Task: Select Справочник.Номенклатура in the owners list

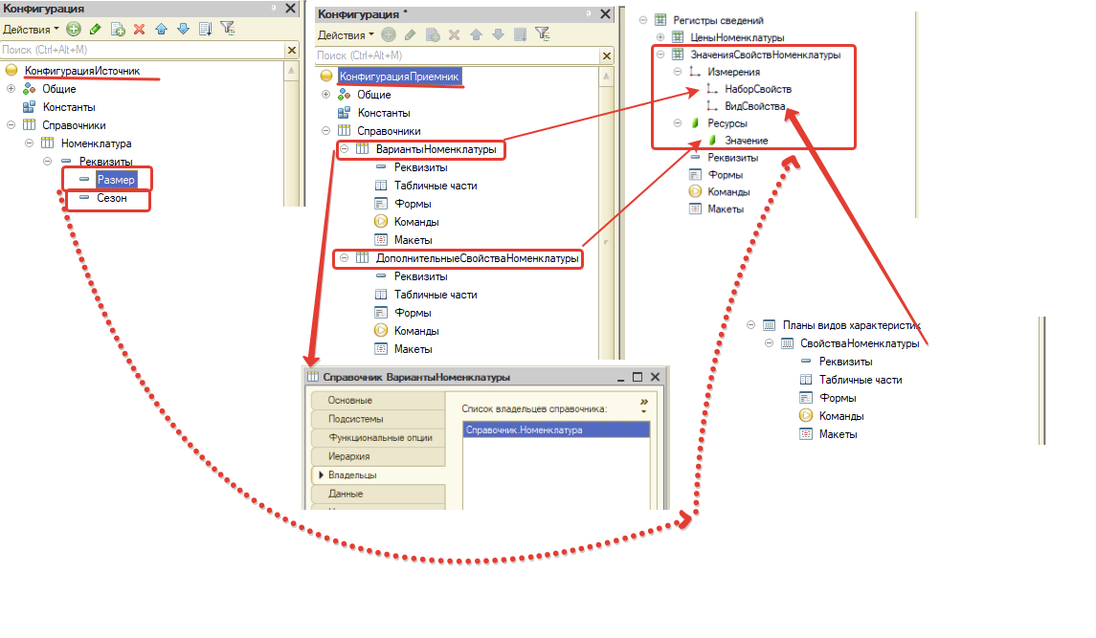Action: pyautogui.click(x=556, y=429)
